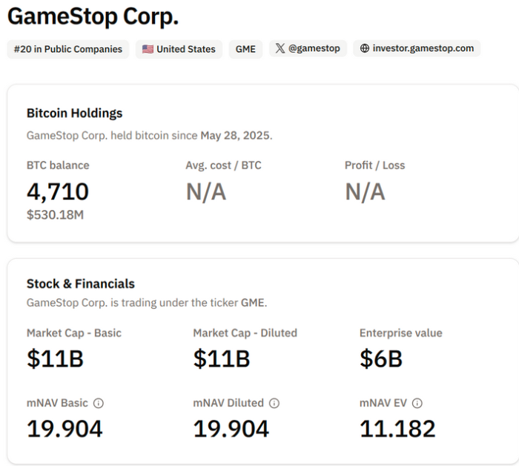Click the Enterprise value label

click(x=401, y=333)
